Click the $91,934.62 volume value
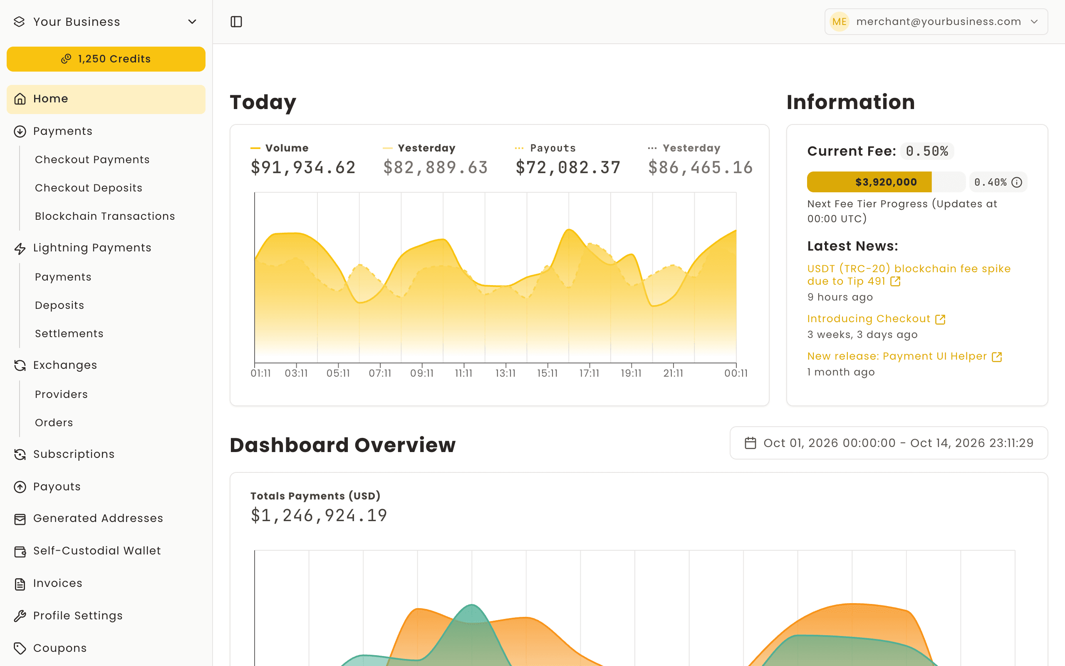 coord(303,167)
